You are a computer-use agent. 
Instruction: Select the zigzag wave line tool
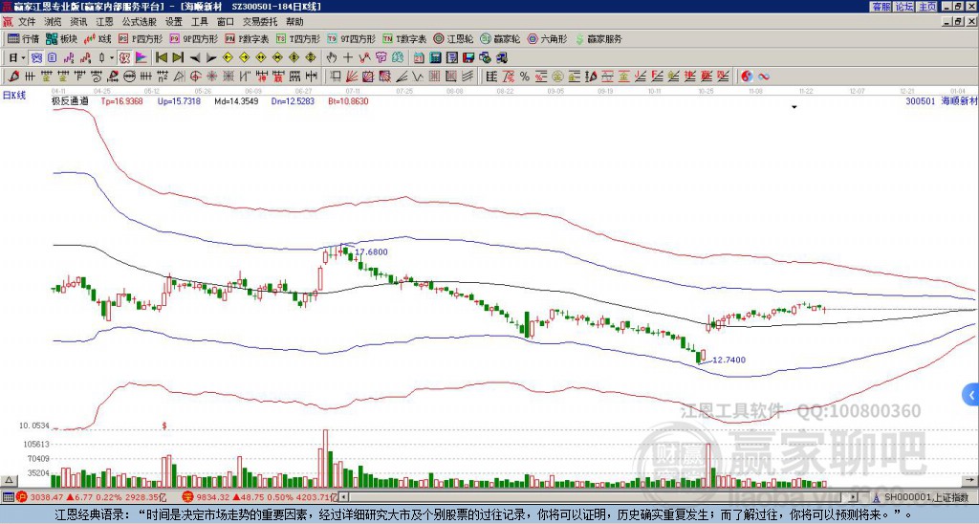[x=417, y=76]
